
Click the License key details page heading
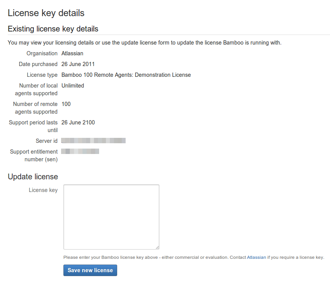pyautogui.click(x=46, y=13)
